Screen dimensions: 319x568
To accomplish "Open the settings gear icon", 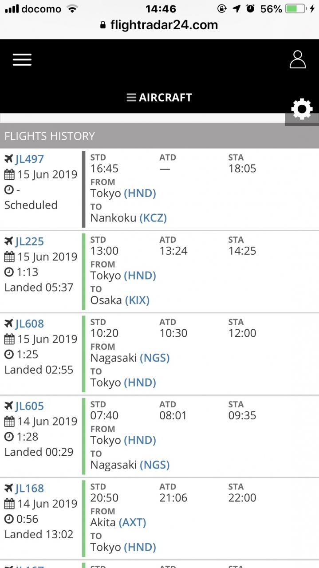I will [302, 109].
